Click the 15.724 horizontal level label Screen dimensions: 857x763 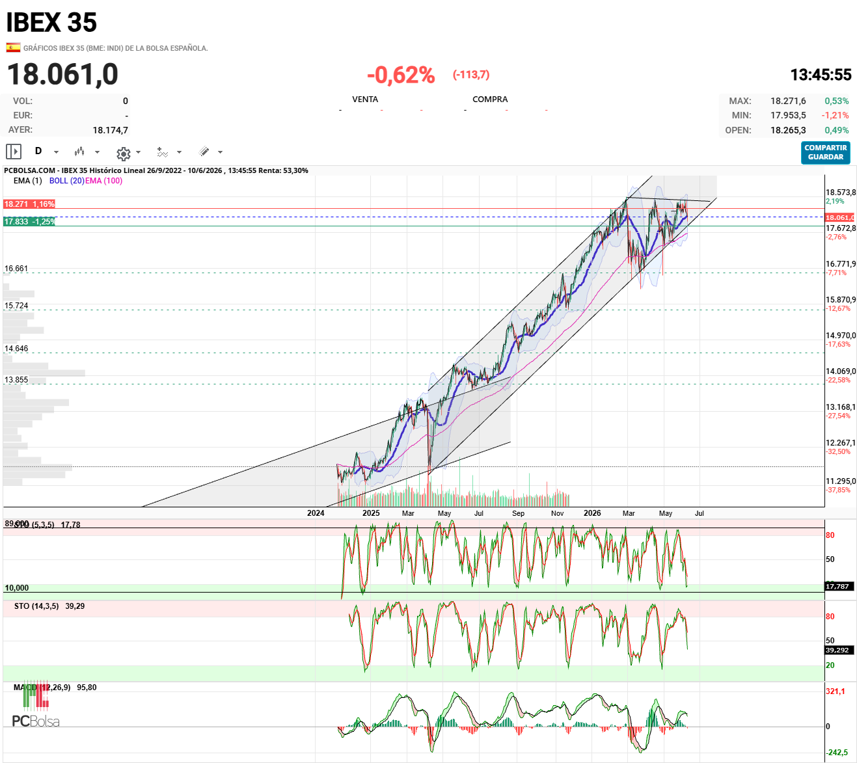click(16, 306)
